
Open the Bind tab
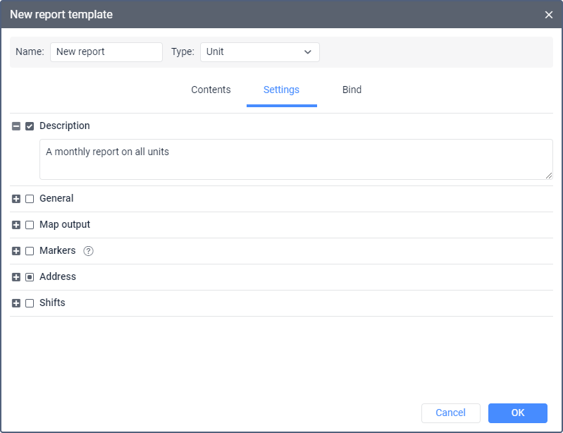(x=352, y=90)
